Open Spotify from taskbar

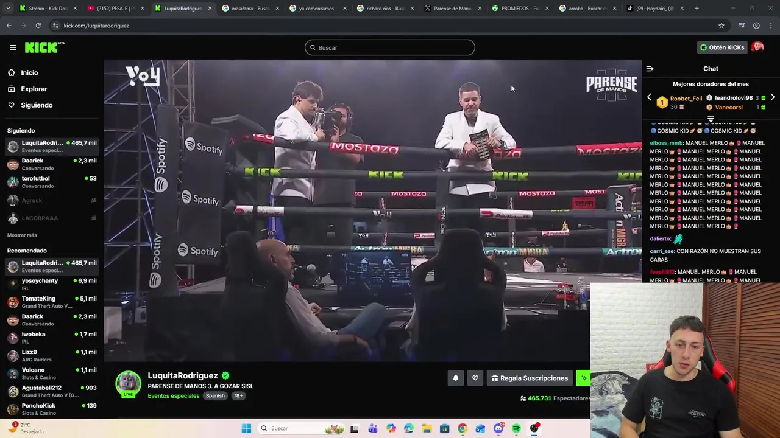point(516,428)
